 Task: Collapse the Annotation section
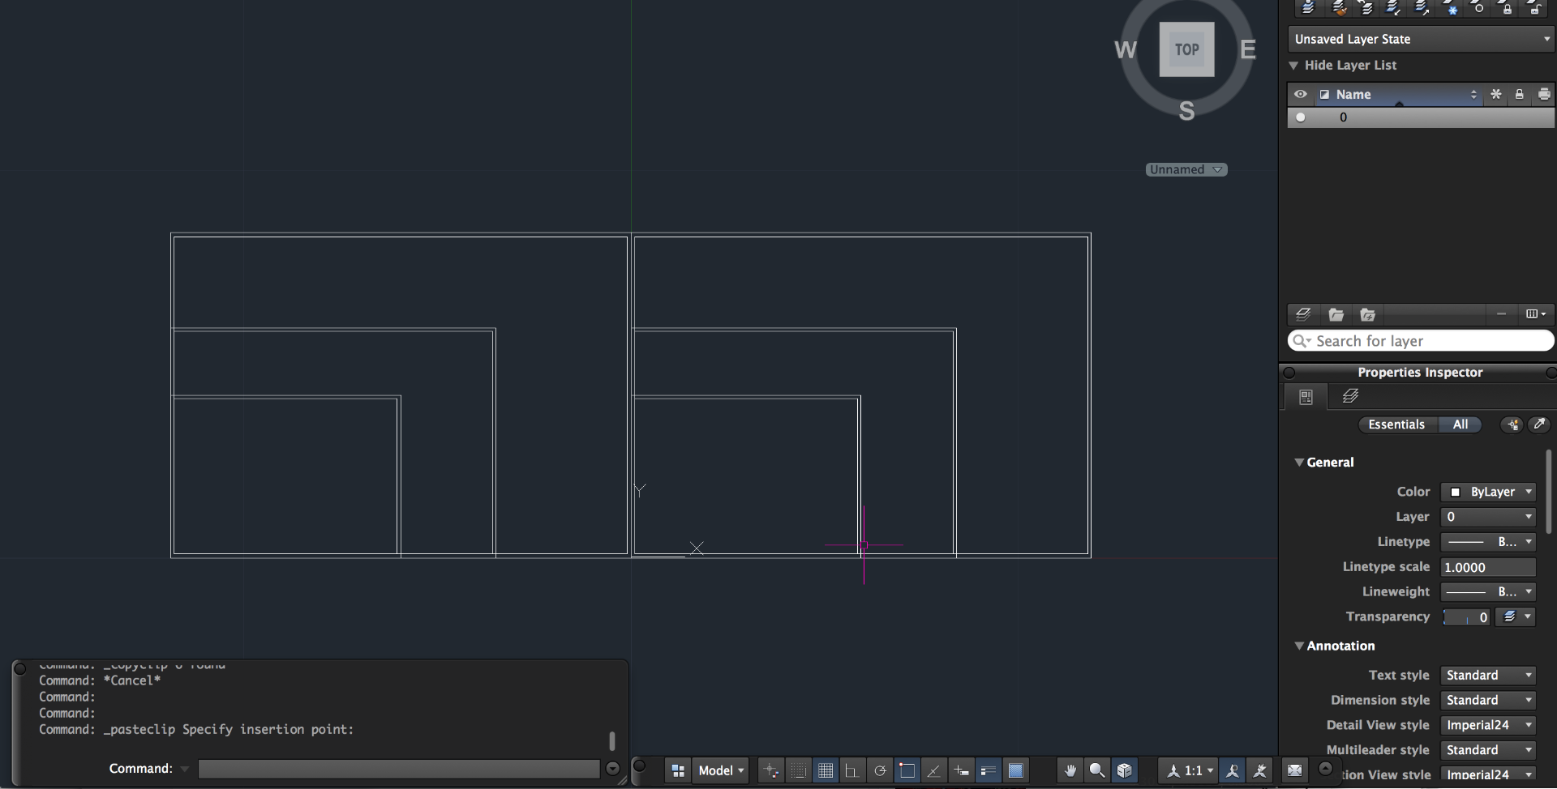coord(1299,646)
